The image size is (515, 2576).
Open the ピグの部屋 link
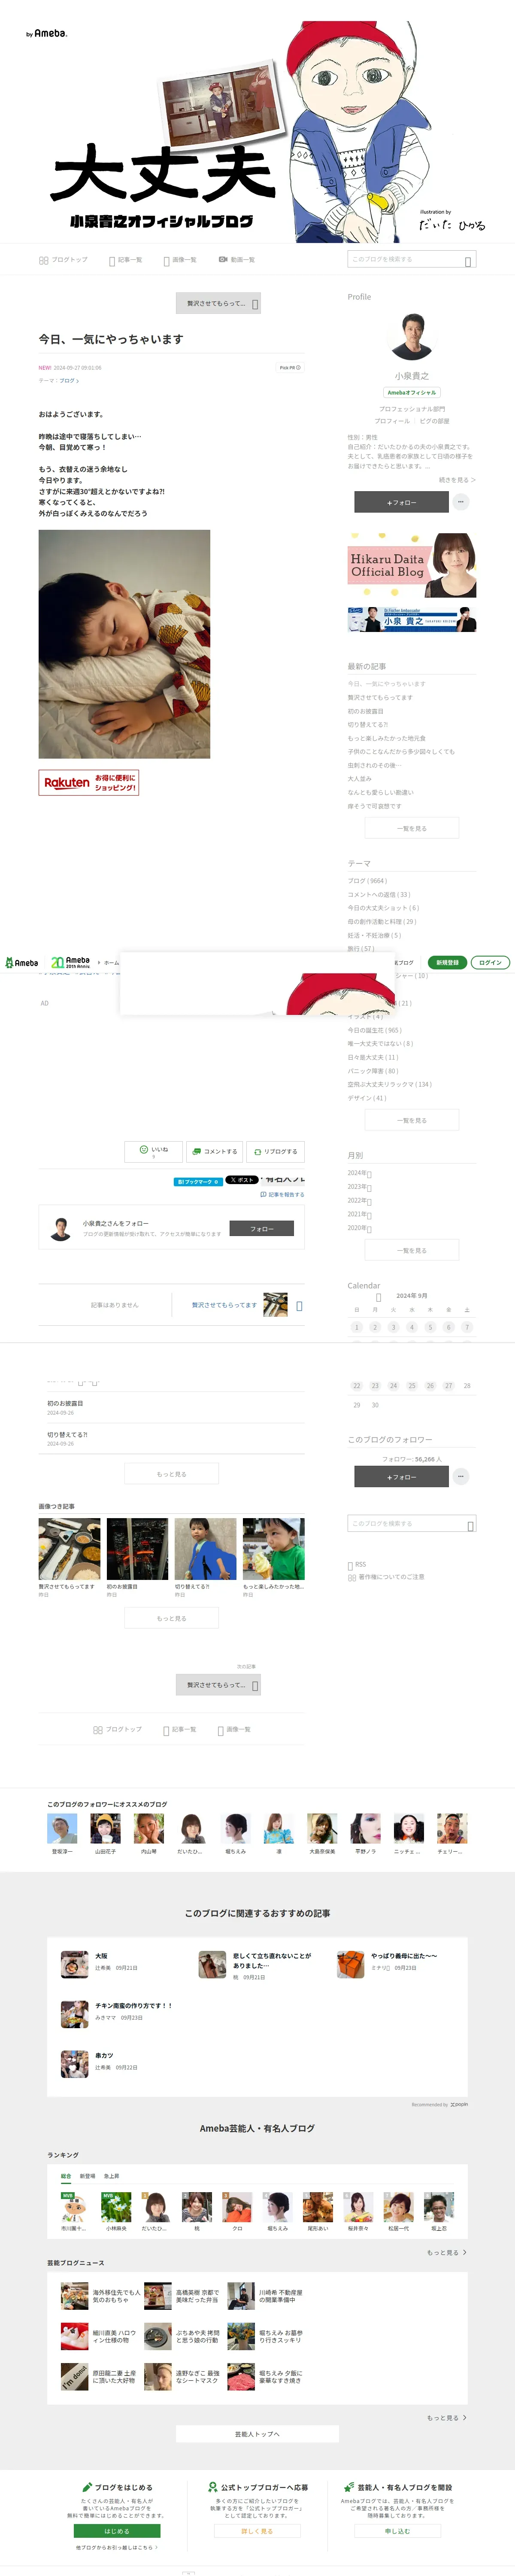point(434,421)
